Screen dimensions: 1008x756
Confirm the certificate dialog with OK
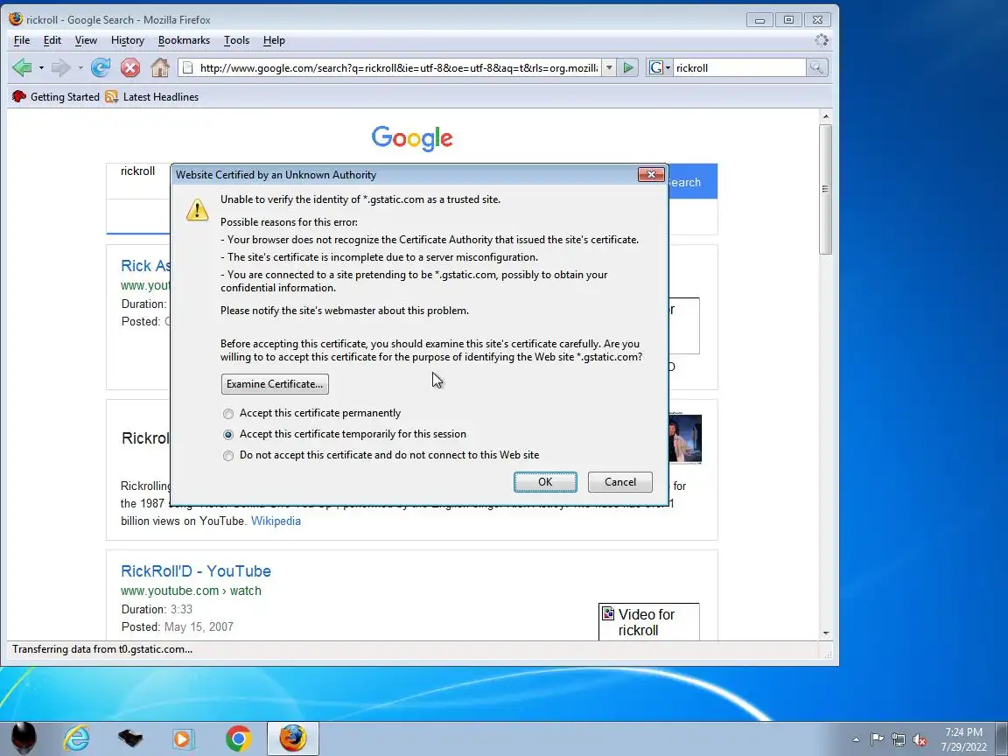tap(545, 482)
